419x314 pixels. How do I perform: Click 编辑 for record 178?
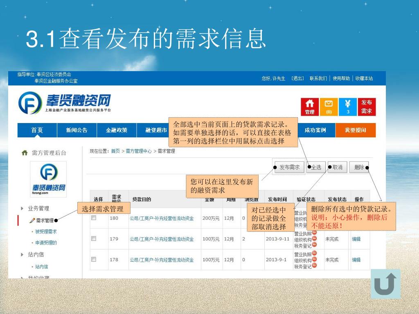pos(356,260)
